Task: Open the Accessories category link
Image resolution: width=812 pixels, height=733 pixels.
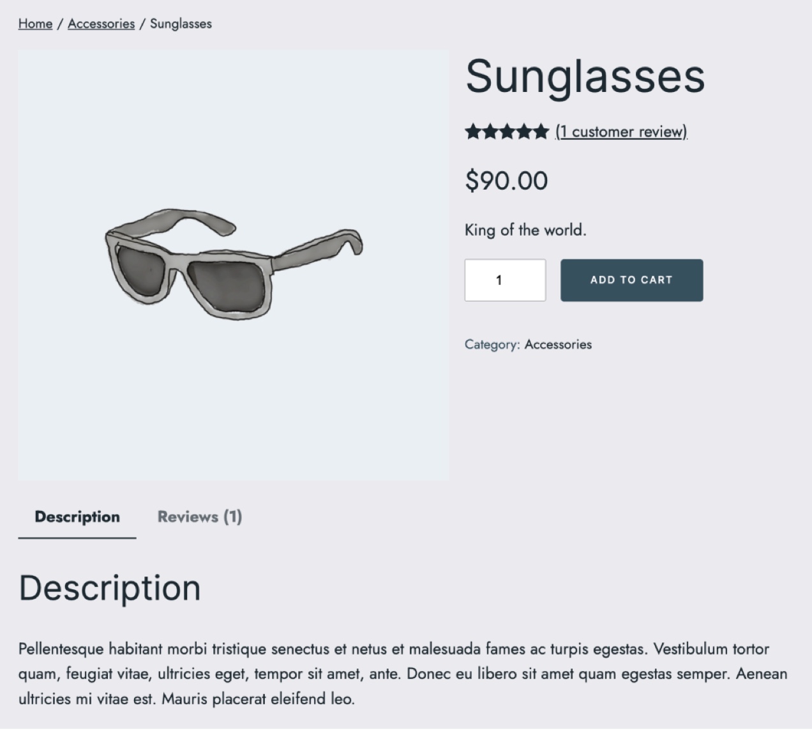Action: [x=558, y=344]
